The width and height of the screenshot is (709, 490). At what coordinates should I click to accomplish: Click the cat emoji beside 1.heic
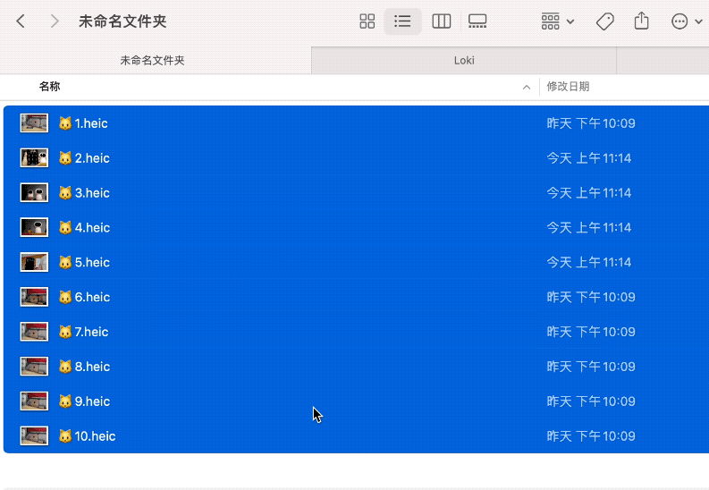point(65,123)
